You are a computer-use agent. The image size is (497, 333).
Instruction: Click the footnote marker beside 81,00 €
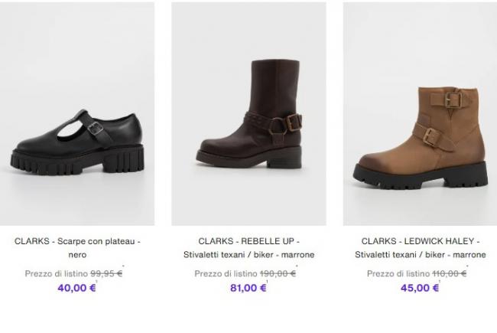point(268,283)
